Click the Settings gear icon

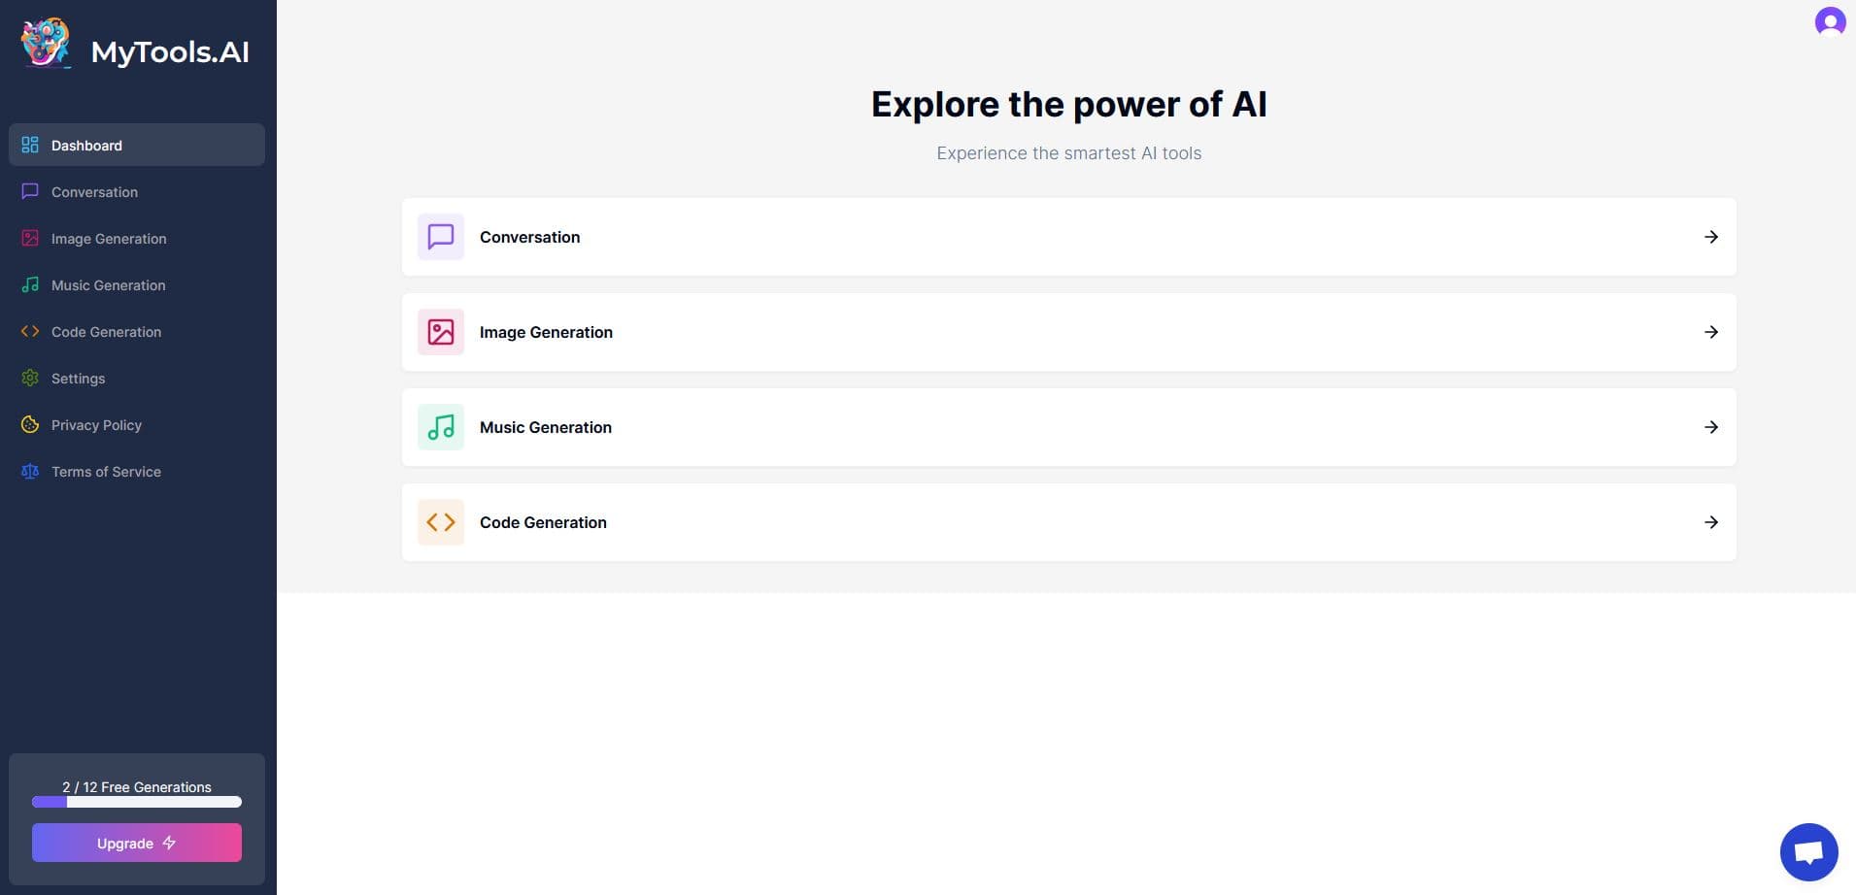tap(29, 378)
